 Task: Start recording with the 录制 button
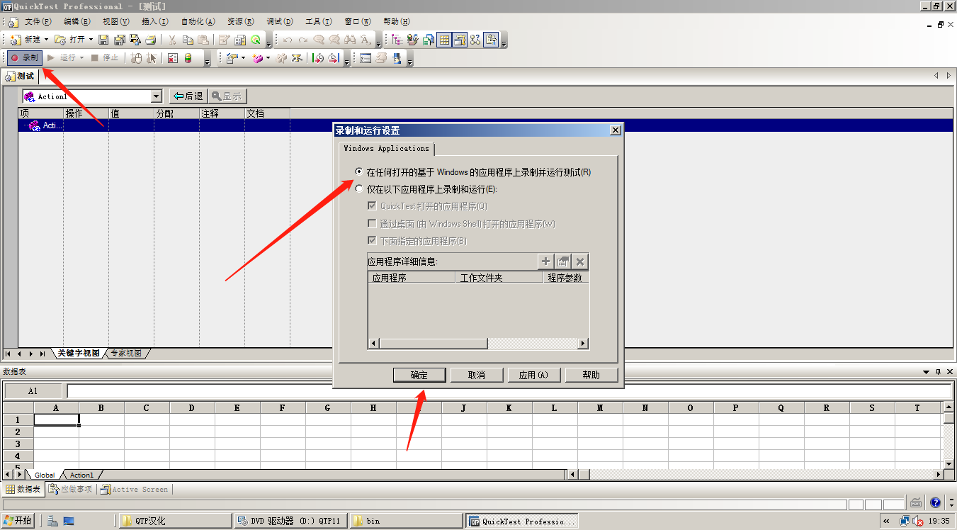(x=24, y=57)
